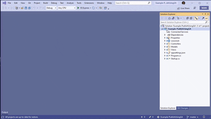Expand the Controllers folder node
This screenshot has width=211, height=119.
click(x=165, y=44)
